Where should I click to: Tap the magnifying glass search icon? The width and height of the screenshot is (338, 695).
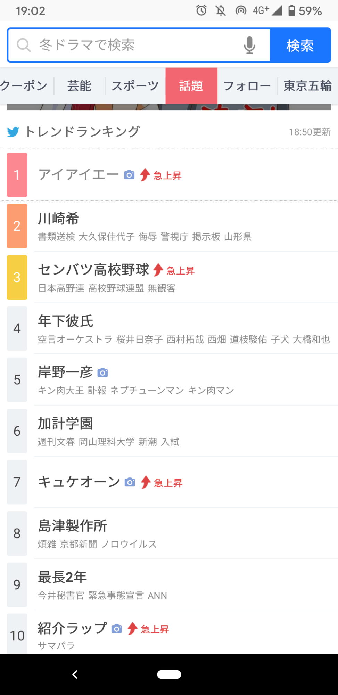(x=24, y=45)
